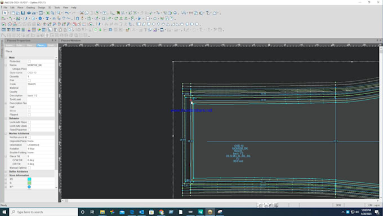
Task: Open File Explorer from the taskbar
Action: (x=103, y=212)
